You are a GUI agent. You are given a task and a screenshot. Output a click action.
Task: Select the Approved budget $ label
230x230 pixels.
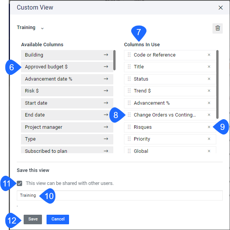[x=46, y=67]
